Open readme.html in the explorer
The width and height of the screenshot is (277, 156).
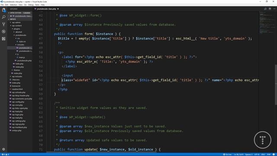[x=17, y=89]
